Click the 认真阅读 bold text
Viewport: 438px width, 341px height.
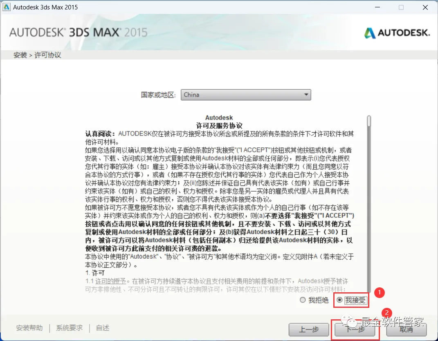pos(100,134)
